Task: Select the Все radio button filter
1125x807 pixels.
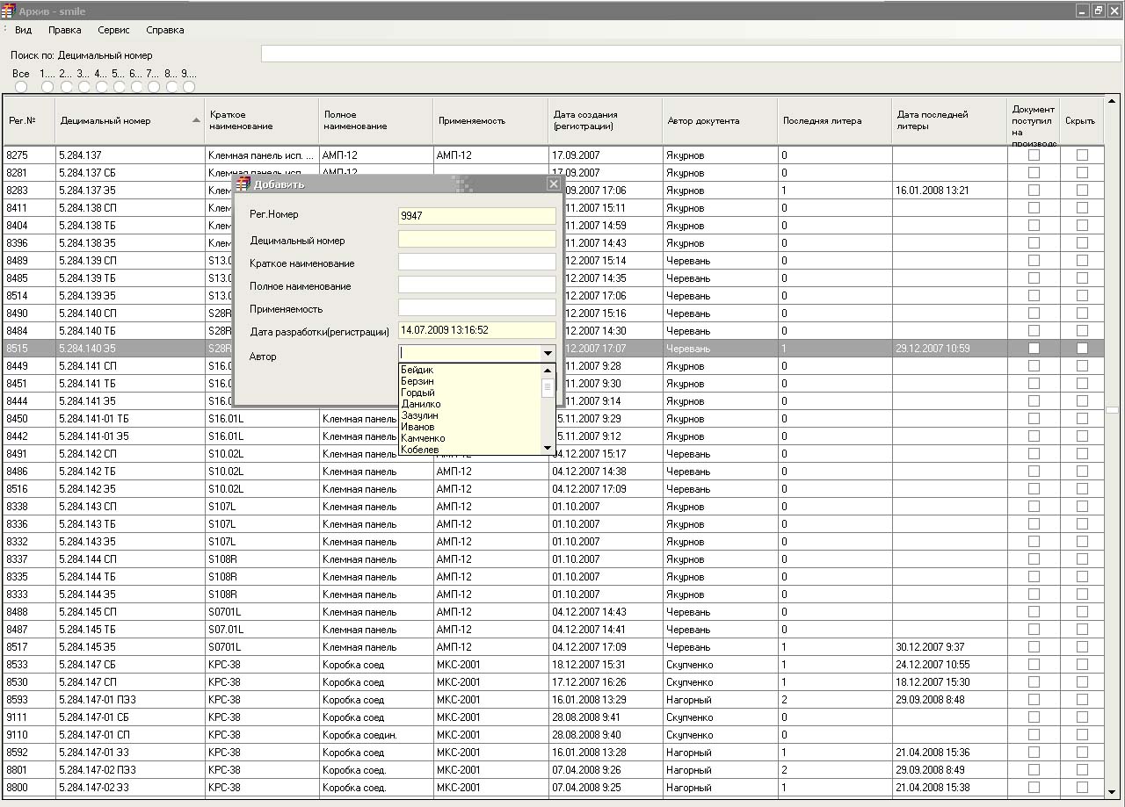Action: pyautogui.click(x=21, y=87)
